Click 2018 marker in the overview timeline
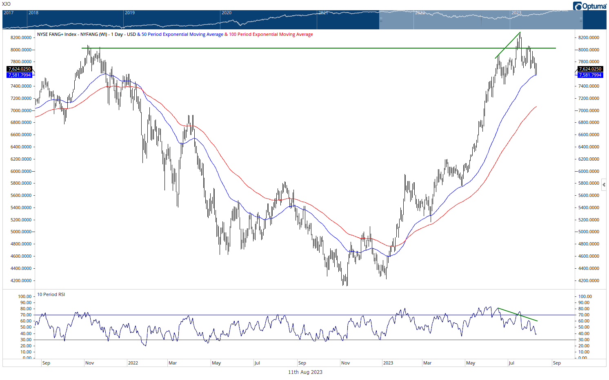 coord(33,13)
